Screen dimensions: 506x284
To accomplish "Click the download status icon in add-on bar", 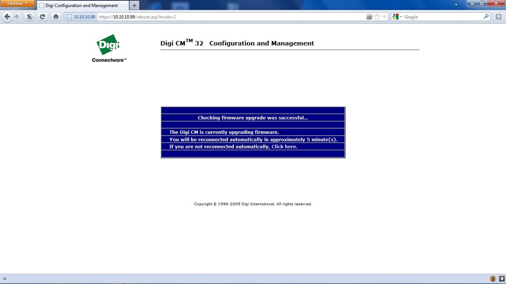I will pyautogui.click(x=502, y=278).
